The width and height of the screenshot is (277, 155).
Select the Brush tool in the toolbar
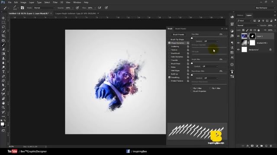[3, 45]
